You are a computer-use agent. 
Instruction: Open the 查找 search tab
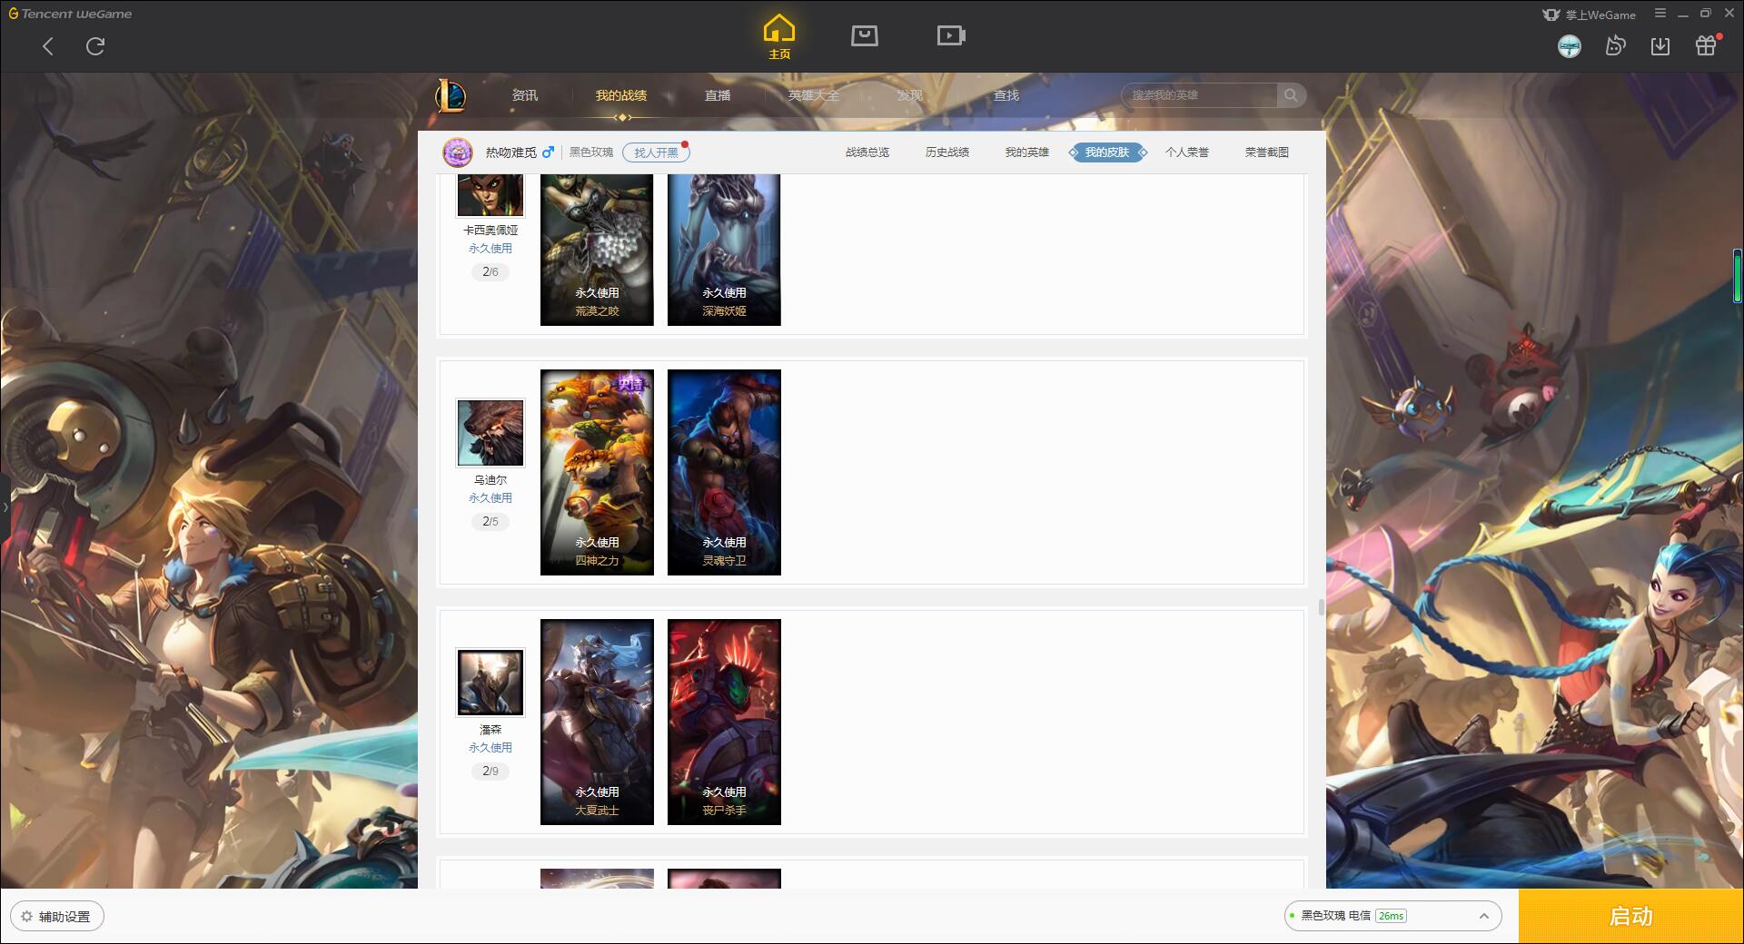pos(1006,95)
